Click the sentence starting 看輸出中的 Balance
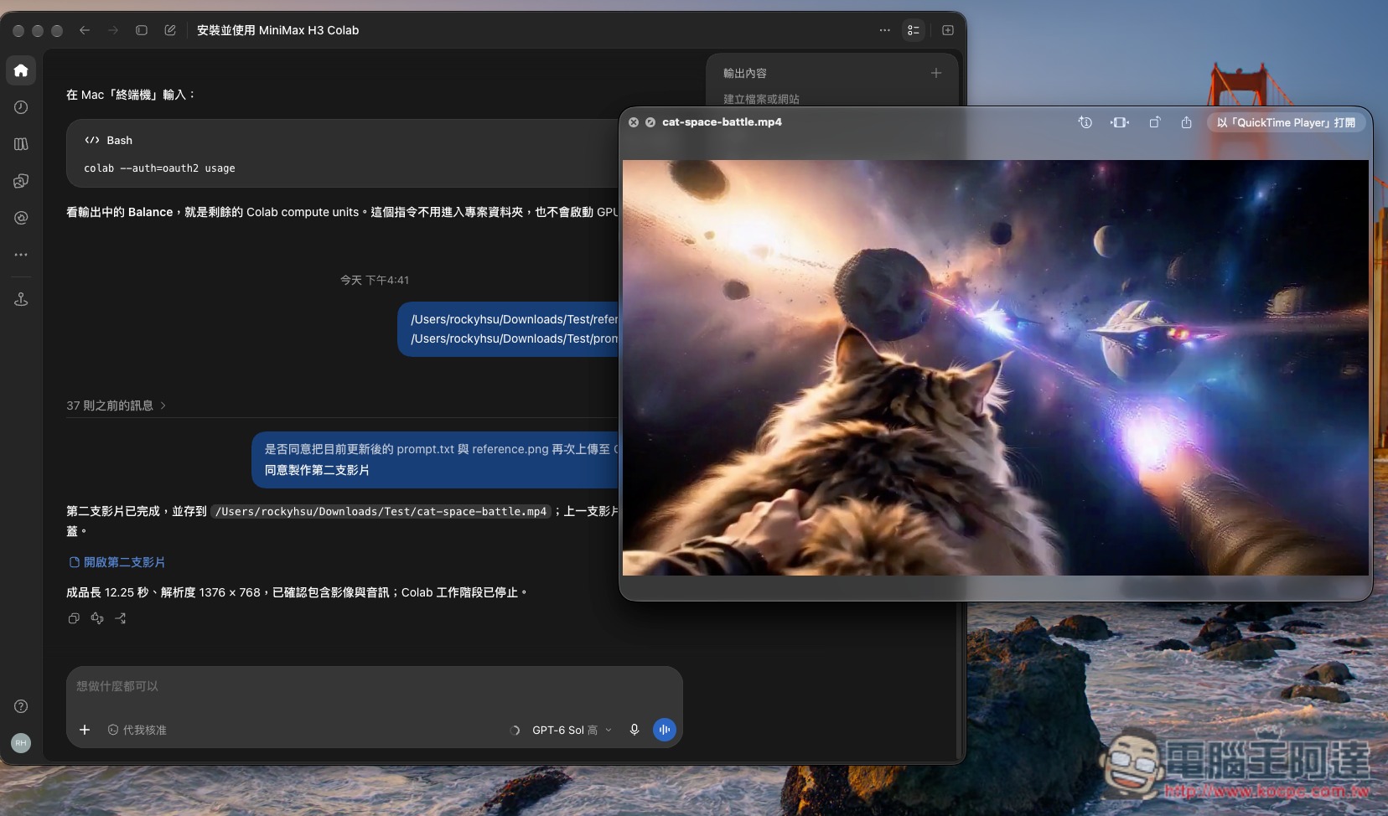The image size is (1388, 816). click(343, 212)
